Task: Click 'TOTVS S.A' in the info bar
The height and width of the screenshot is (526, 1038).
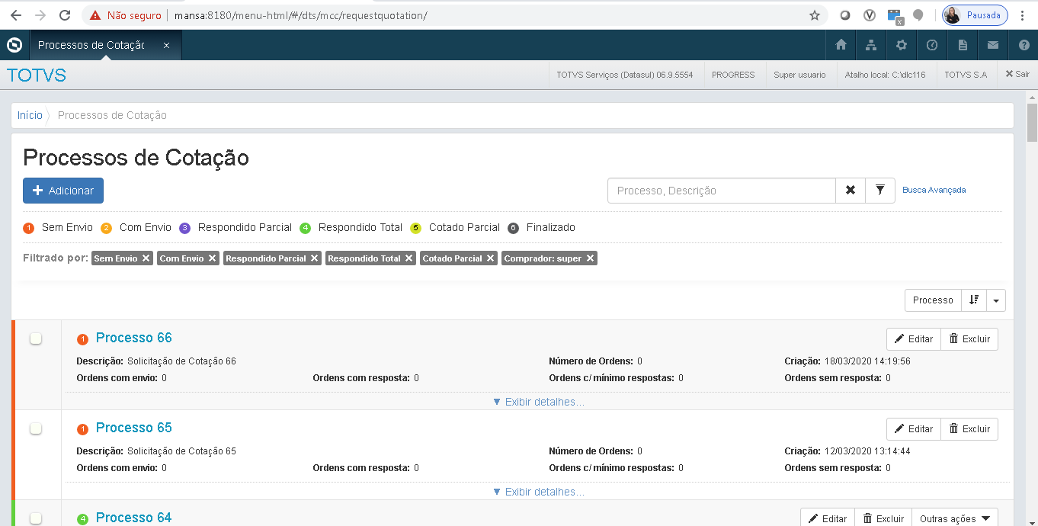Action: click(966, 75)
